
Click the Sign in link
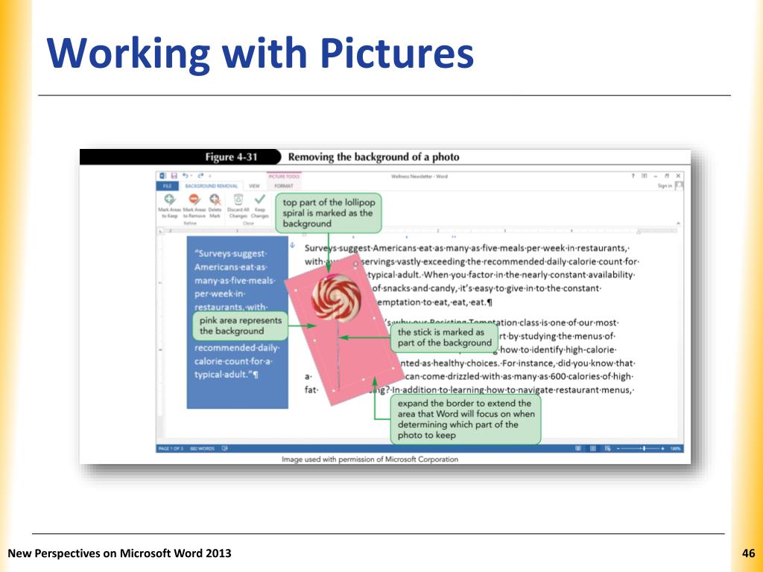click(665, 185)
